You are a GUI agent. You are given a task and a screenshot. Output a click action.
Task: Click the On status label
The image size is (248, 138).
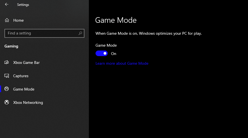(x=114, y=54)
